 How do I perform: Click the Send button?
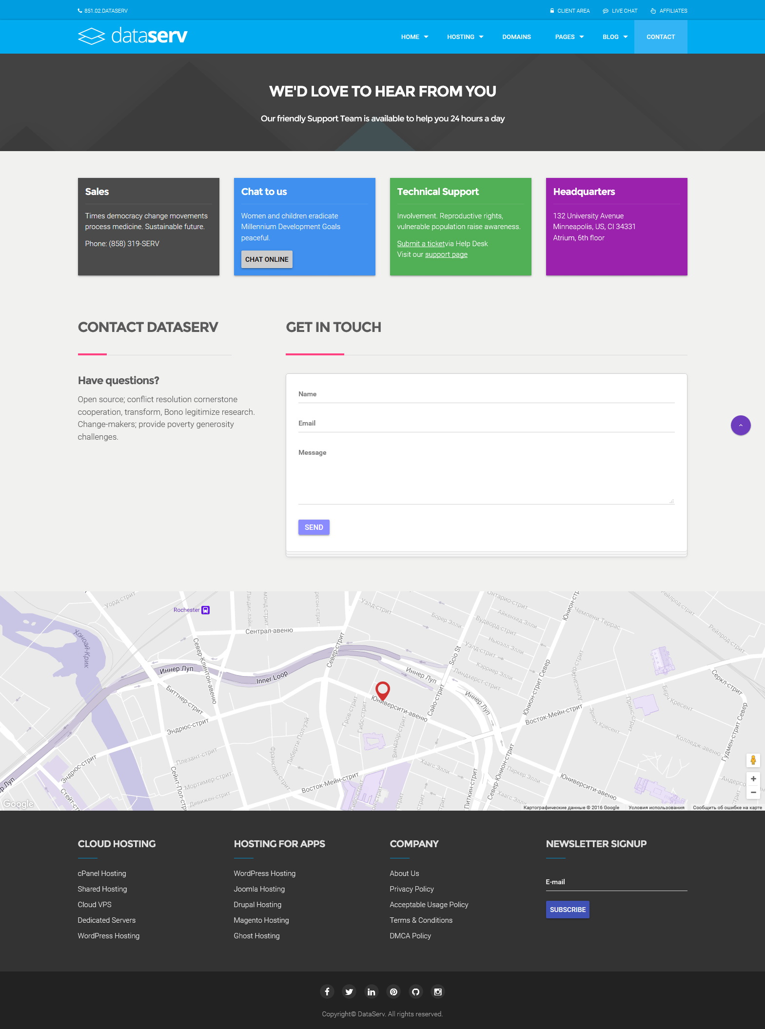(314, 527)
